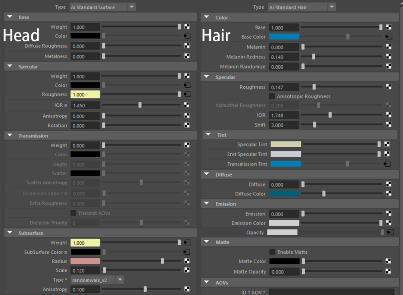Click the Melanin Redness value field
403x295 pixels.
(284, 57)
